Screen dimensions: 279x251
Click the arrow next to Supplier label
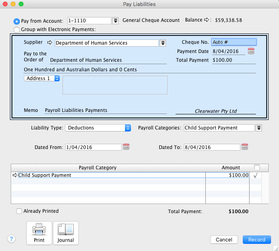(x=50, y=43)
